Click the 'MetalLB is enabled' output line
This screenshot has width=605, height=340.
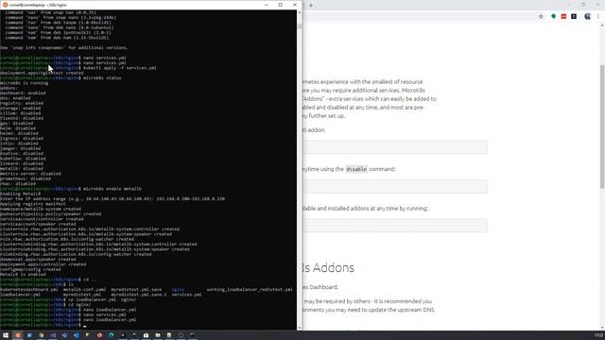(x=23, y=275)
